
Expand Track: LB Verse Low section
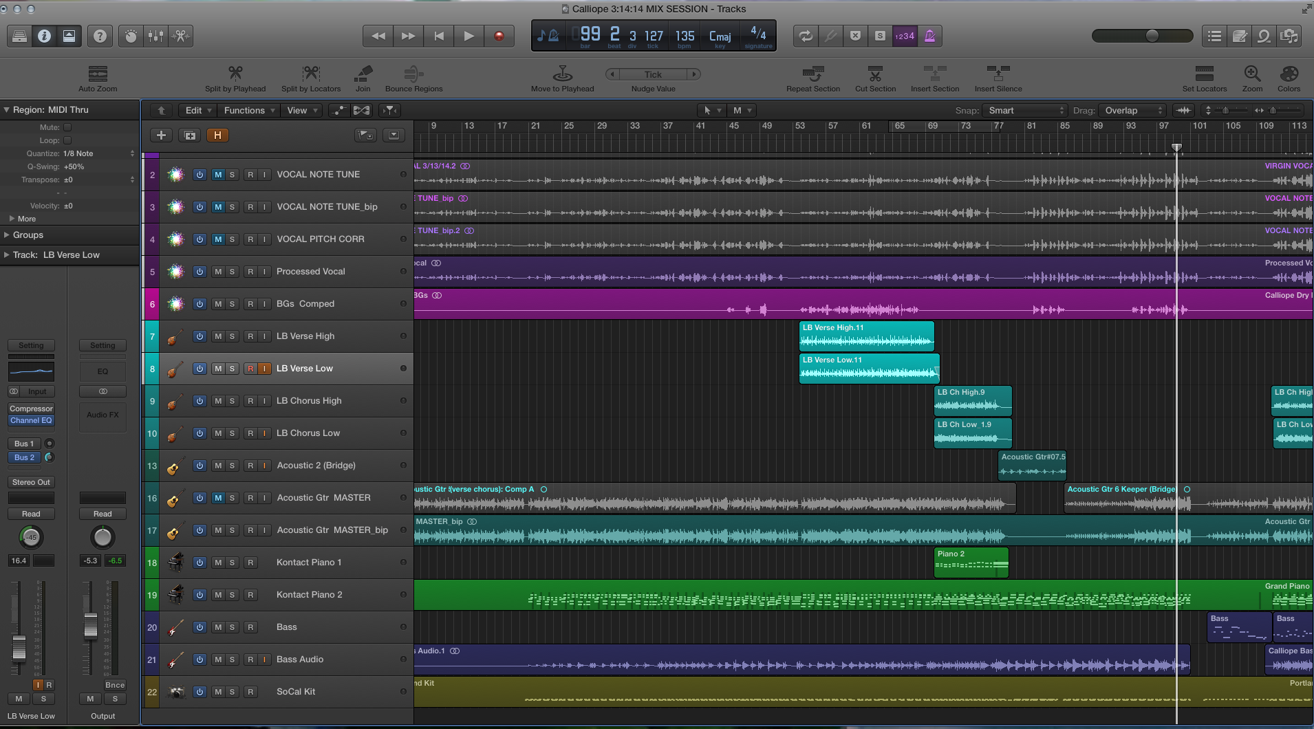(7, 254)
